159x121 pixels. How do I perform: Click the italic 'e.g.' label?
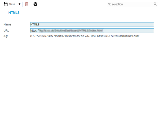click(x=6, y=36)
